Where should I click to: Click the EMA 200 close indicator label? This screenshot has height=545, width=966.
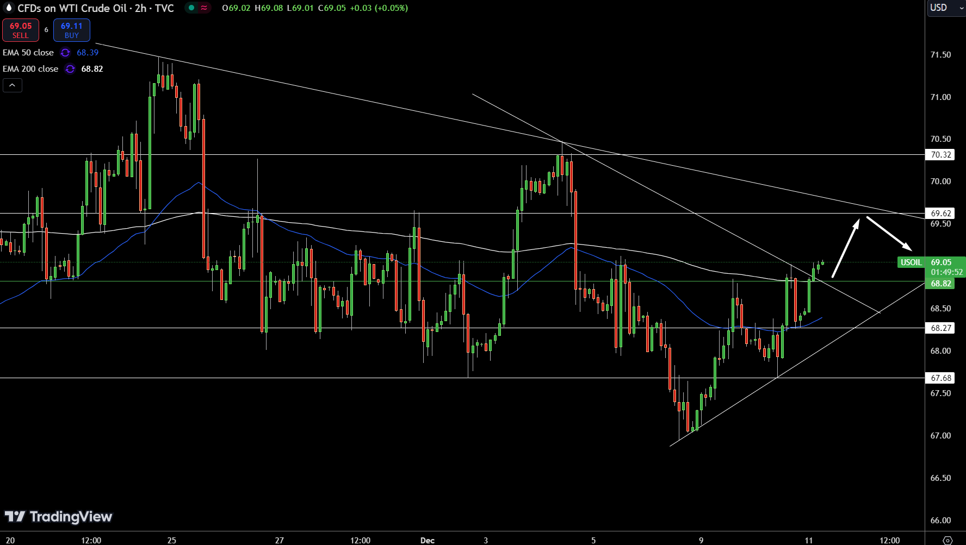pyautogui.click(x=30, y=69)
